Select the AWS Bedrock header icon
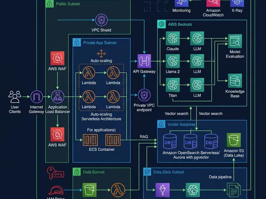 coord(161,24)
